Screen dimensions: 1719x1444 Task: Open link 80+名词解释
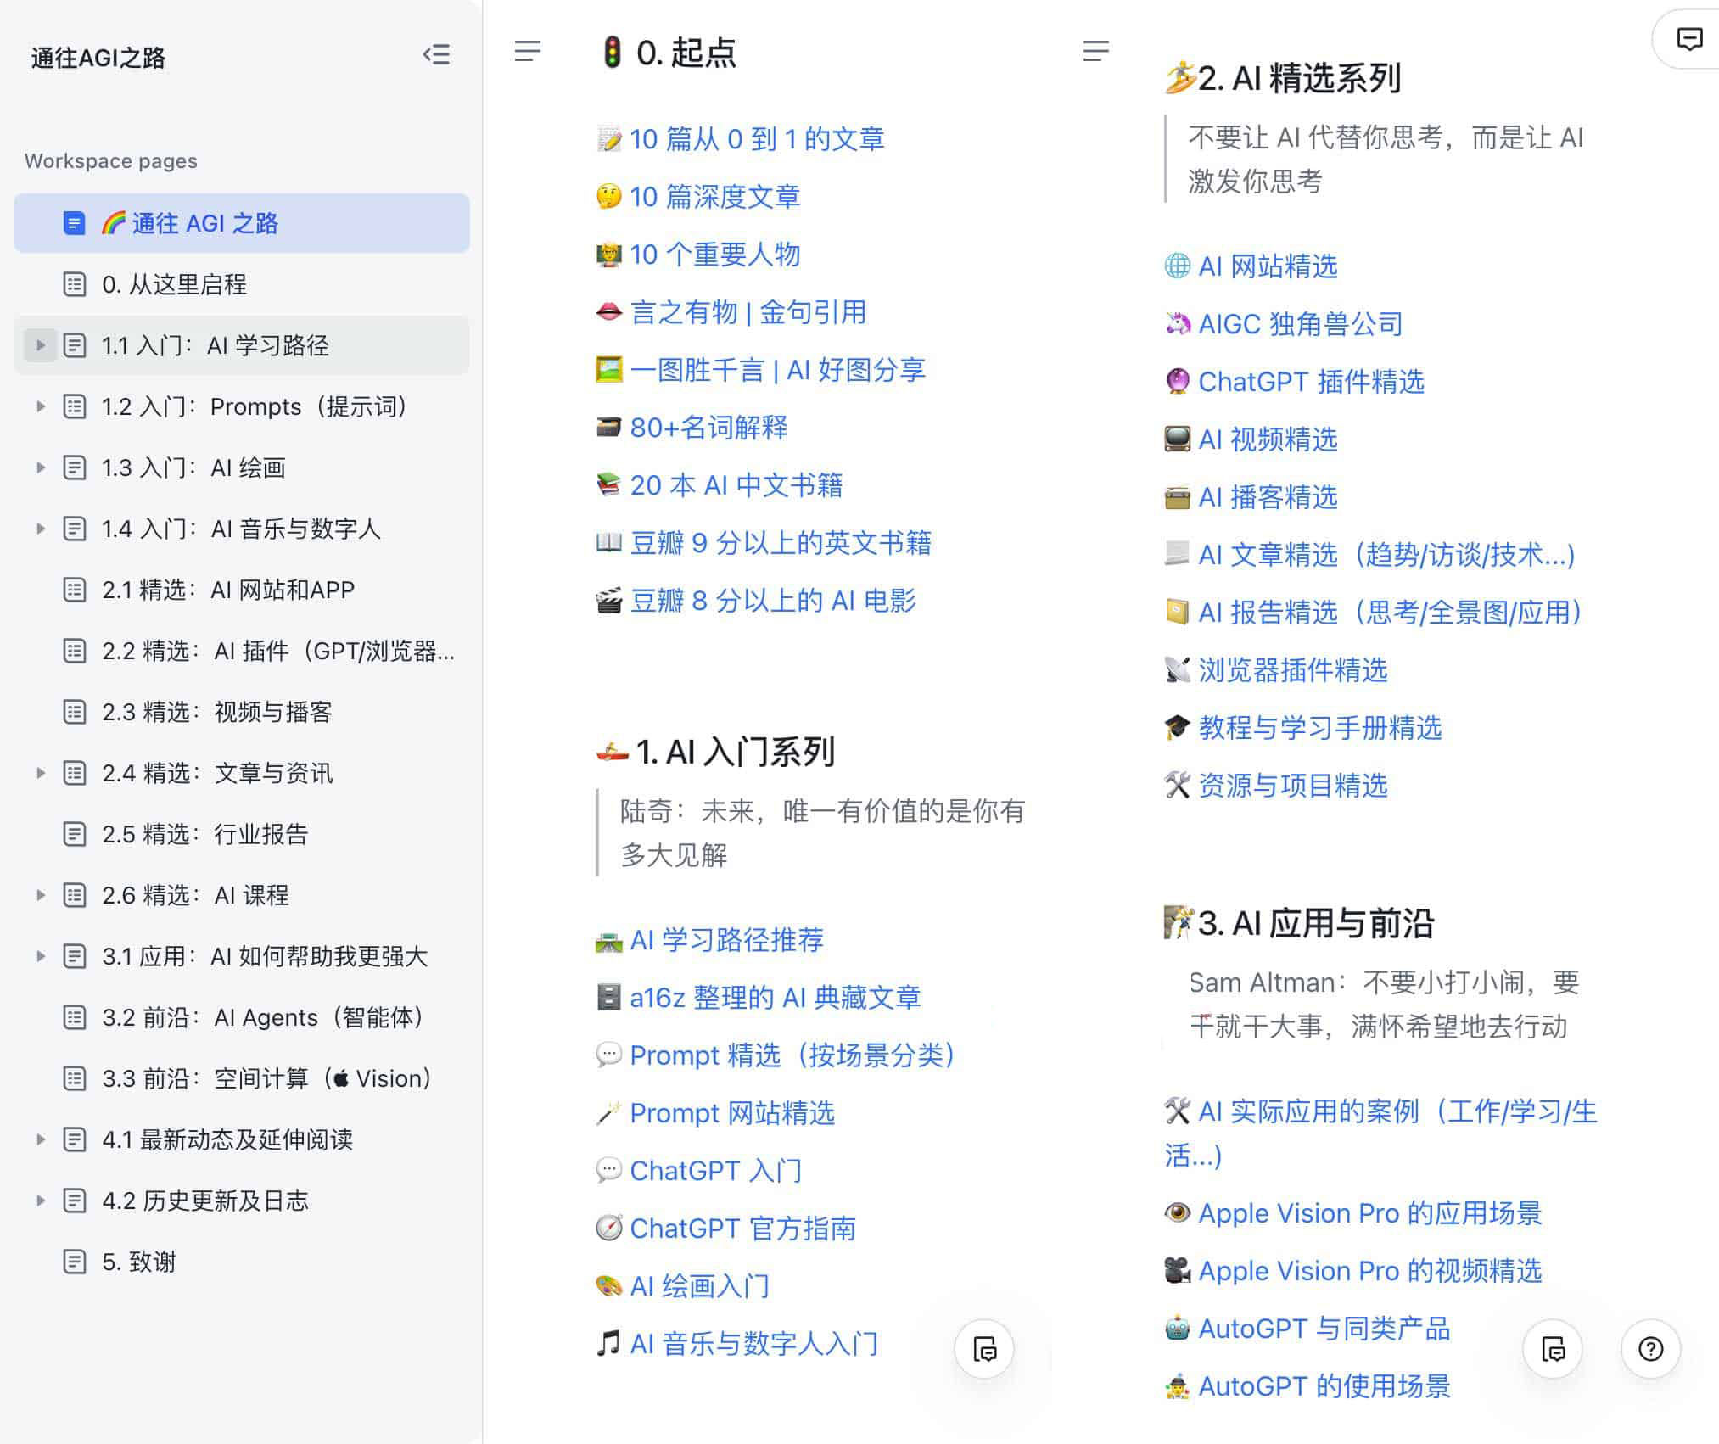708,428
